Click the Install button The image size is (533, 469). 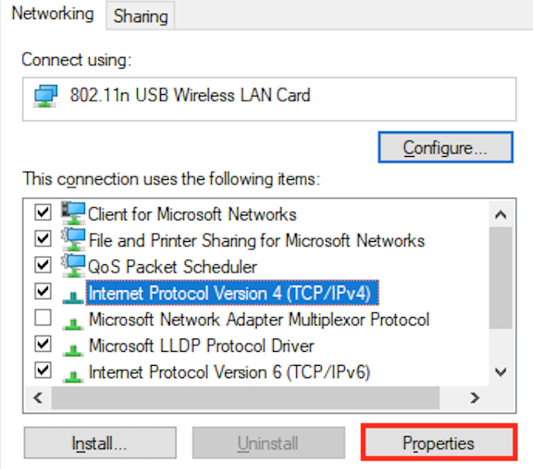[99, 444]
